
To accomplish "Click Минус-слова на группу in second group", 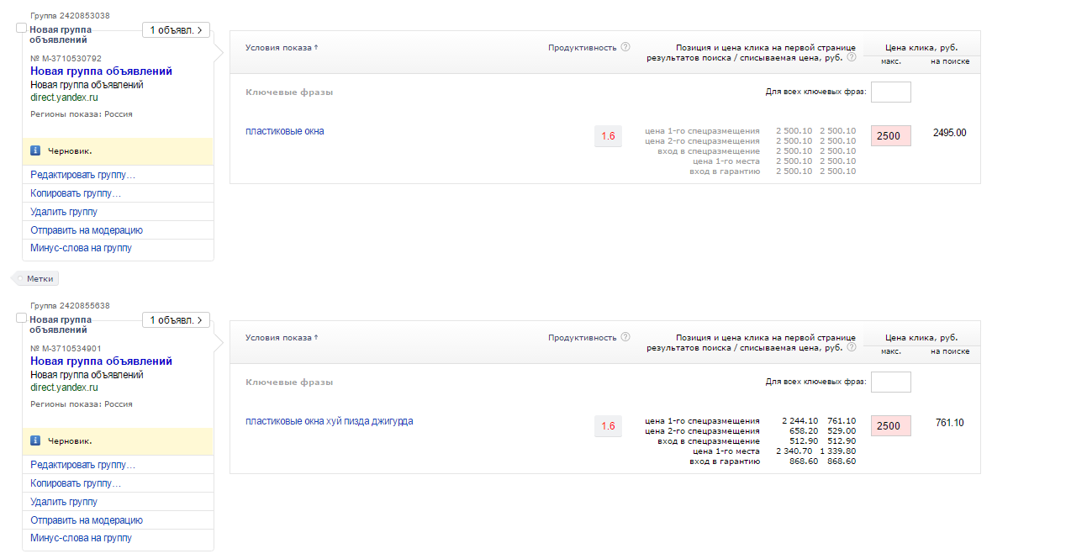I will coord(81,538).
